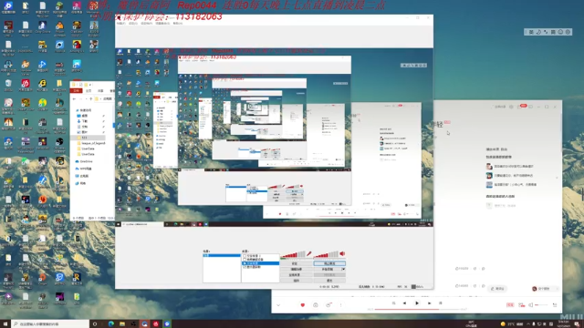Screen dimensions: 584x328
Task: Select the red File tab in File Explorer
Action: point(77,91)
